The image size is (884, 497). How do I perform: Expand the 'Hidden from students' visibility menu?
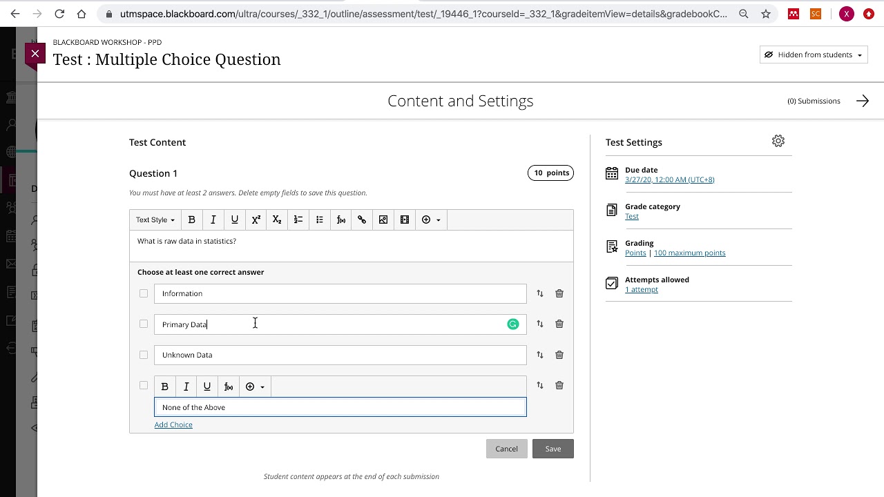[814, 55]
